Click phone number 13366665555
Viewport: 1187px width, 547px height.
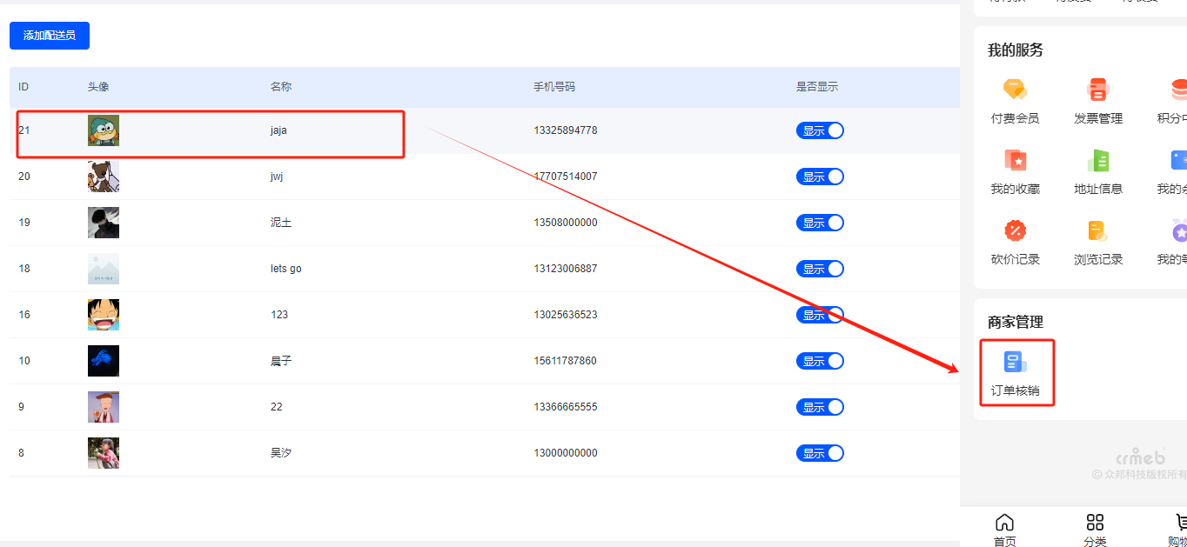pos(566,407)
